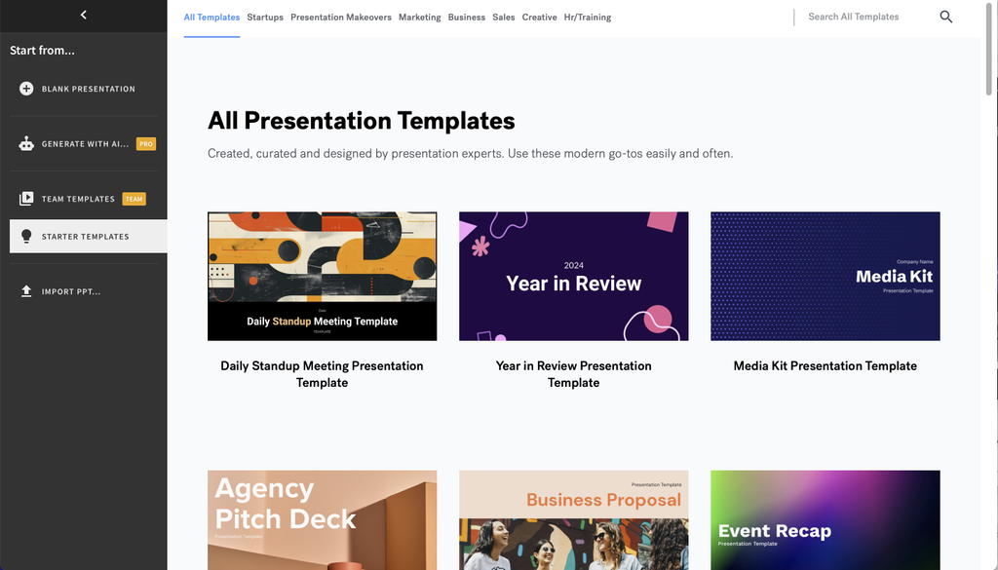Image resolution: width=998 pixels, height=570 pixels.
Task: Click the PRO badge on Generate with AI
Action: pyautogui.click(x=145, y=143)
